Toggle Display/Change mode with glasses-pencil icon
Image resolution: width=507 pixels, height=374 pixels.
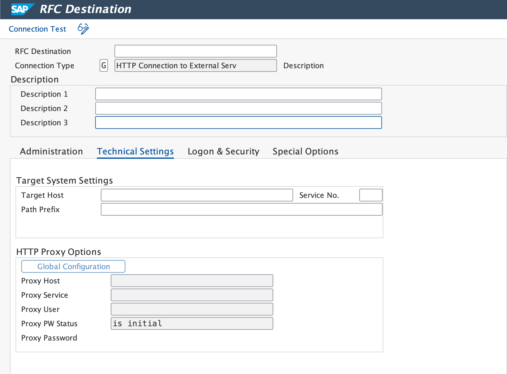point(83,29)
